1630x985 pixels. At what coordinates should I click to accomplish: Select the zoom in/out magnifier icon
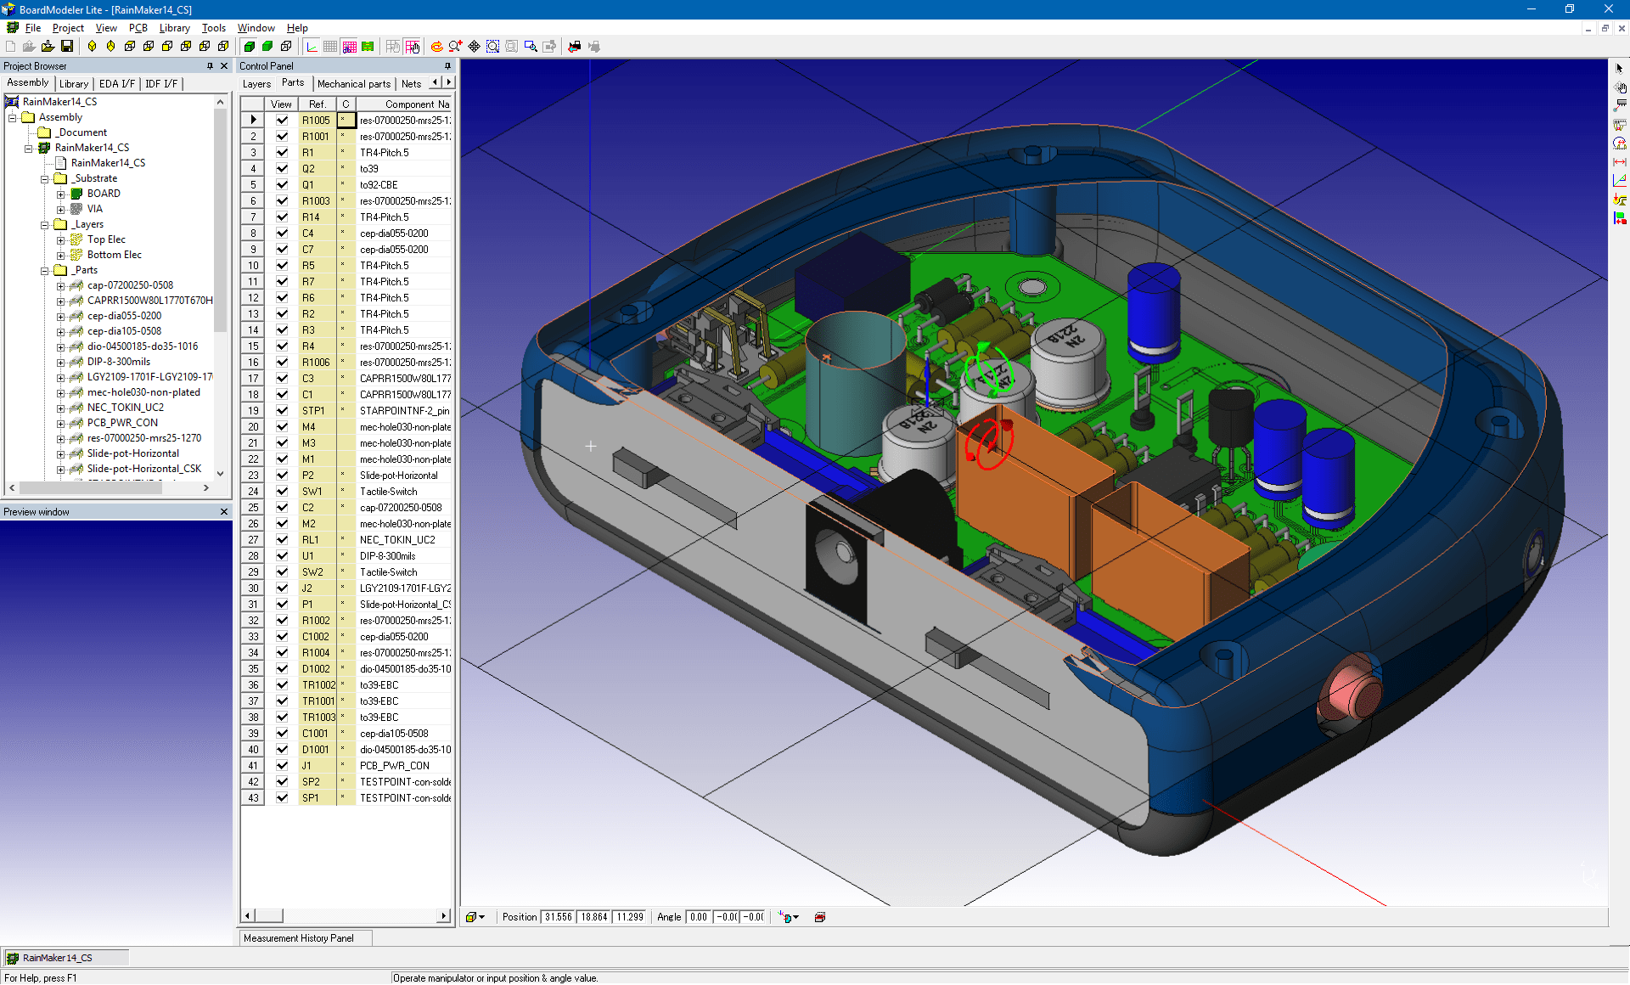tap(455, 47)
